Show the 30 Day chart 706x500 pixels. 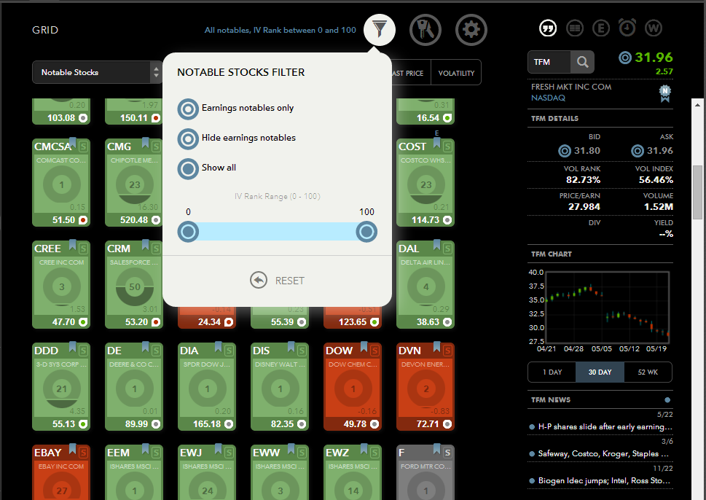600,372
